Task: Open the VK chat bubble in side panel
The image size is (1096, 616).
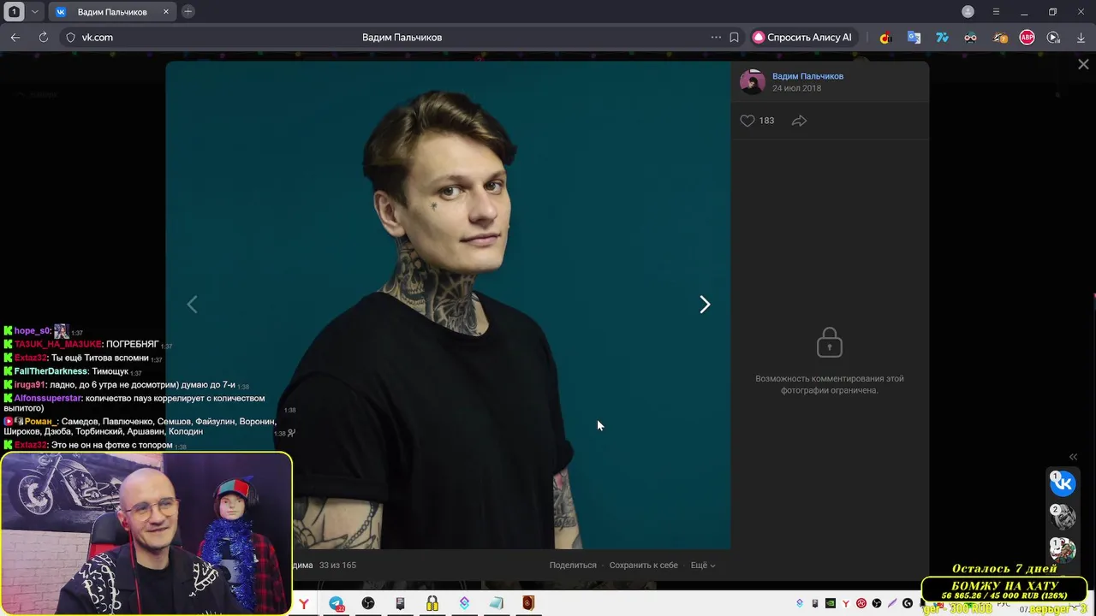Action: coord(1063,483)
